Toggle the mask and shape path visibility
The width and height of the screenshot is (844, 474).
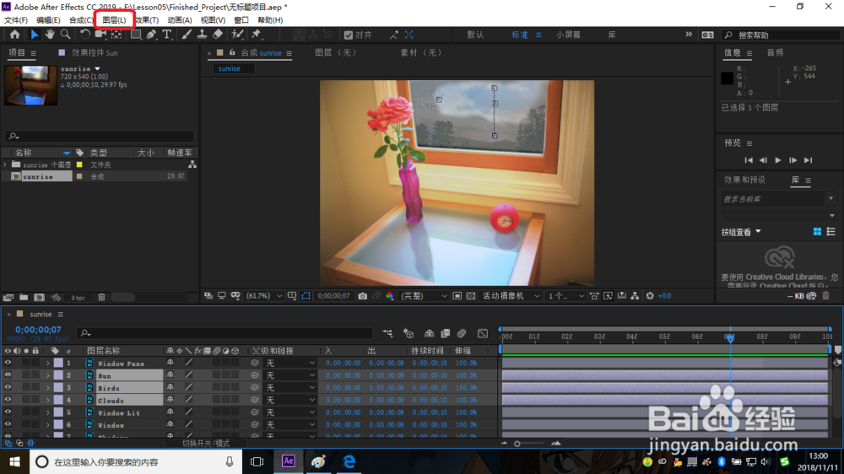click(306, 296)
